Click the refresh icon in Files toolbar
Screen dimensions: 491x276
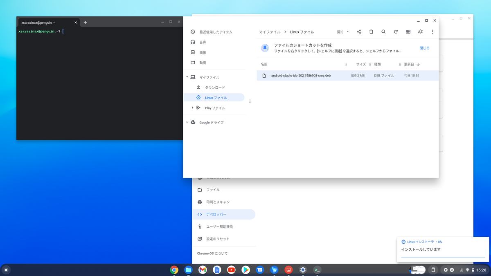click(396, 31)
